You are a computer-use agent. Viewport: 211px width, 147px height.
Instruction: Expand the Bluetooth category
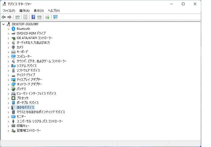tap(8, 29)
